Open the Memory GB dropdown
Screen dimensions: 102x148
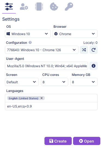84,82
